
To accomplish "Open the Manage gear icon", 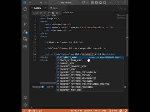I will (25, 105).
